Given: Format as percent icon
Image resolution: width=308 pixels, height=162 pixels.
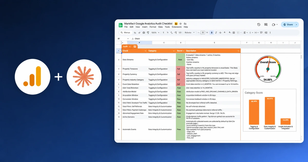Looking at the screenshot, I should (x=168, y=33).
